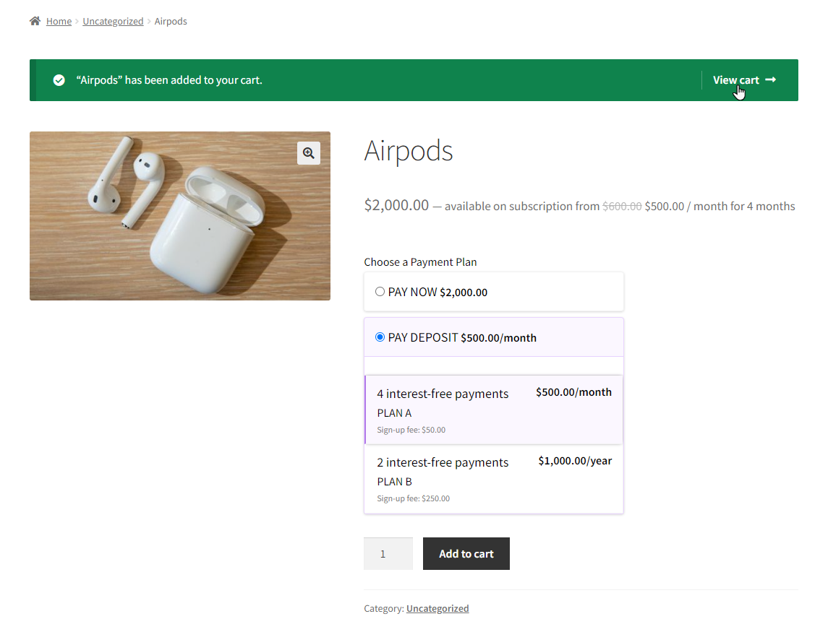
Task: Open the Airpods product image
Action: coord(180,216)
